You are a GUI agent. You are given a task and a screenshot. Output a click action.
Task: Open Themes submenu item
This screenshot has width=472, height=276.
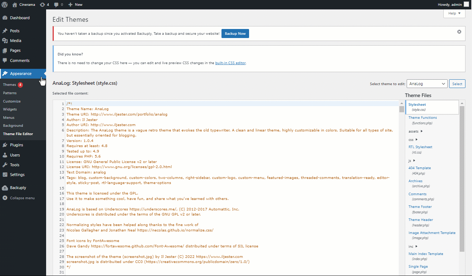coord(9,85)
